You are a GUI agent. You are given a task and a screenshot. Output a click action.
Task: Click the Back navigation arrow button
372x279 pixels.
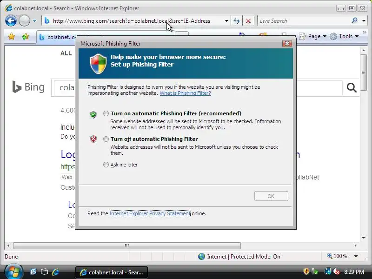pos(11,21)
